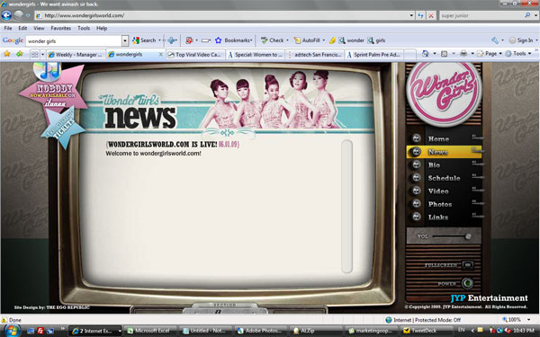Find the word 'wonder' on page
This screenshot has width=540, height=337.
(351, 40)
